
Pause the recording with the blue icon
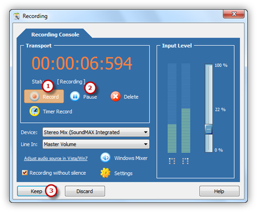click(75, 96)
